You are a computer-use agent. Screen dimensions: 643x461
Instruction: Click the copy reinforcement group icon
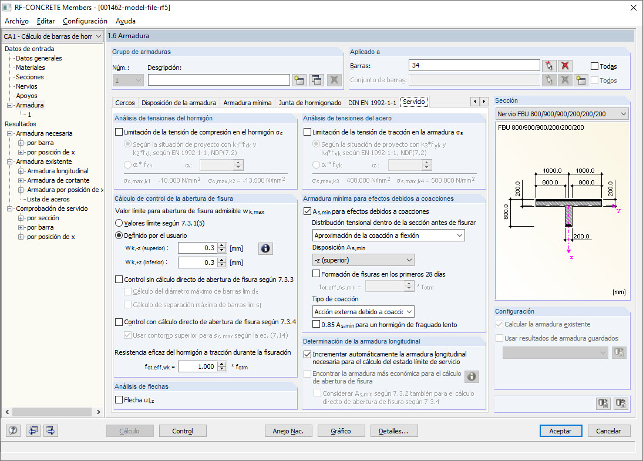[317, 80]
